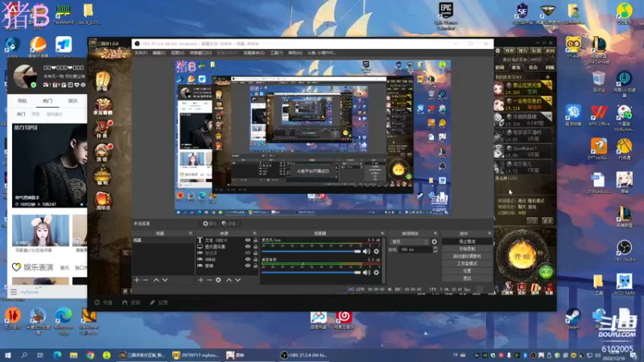Add a new source with the plus icon
This screenshot has width=644, height=362.
coord(200,280)
